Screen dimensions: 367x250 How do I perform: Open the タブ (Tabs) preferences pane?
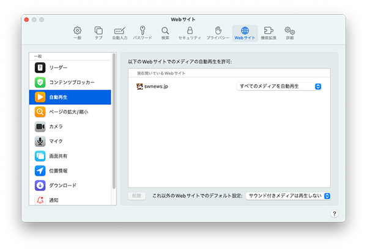98,32
